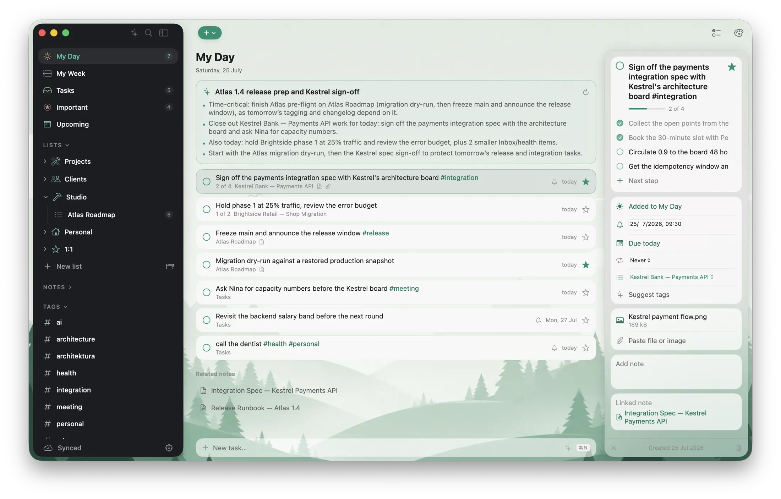This screenshot has height=499, width=781.
Task: Toggle the star in the detail panel title
Action: tap(731, 67)
